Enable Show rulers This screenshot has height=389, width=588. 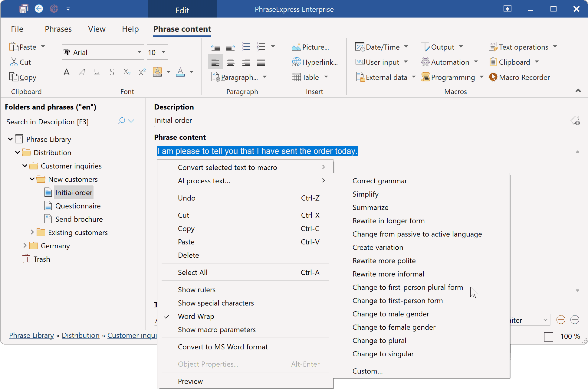tap(197, 289)
